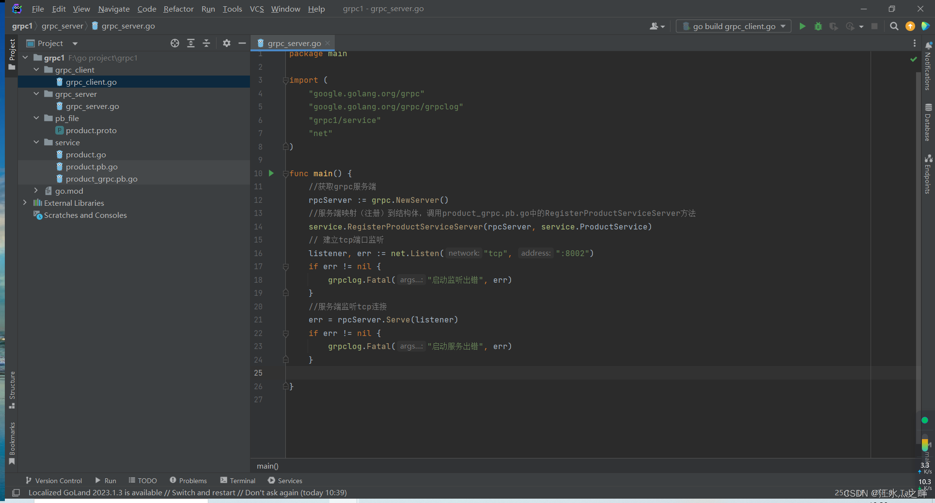Viewport: 935px width, 503px height.
Task: Expand all in Project tree toolbar
Action: [191, 43]
